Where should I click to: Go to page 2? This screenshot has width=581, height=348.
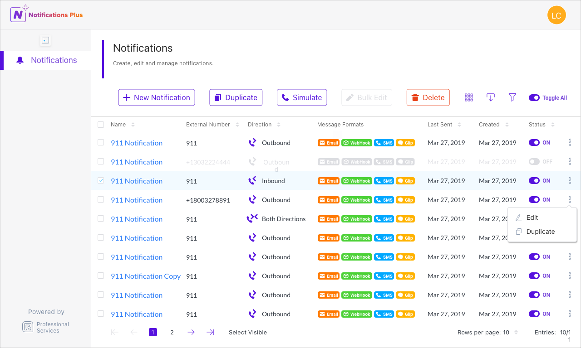coord(172,332)
